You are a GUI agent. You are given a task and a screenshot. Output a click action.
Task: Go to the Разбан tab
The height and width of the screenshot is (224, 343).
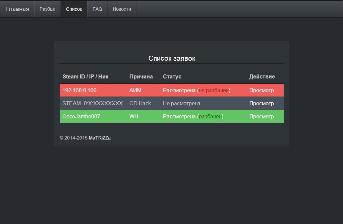(48, 9)
